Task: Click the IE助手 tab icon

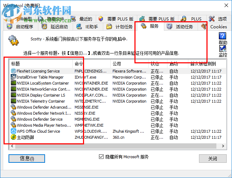Action: 79,27
